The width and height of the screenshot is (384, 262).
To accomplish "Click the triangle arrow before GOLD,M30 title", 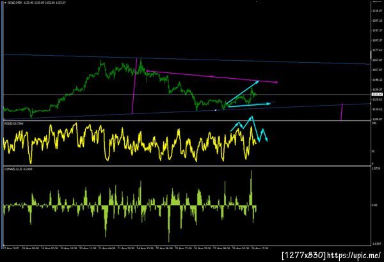I will [5, 3].
